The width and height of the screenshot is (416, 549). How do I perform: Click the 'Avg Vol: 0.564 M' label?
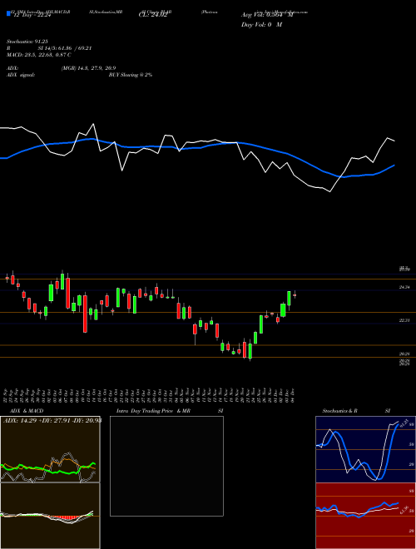(267, 15)
